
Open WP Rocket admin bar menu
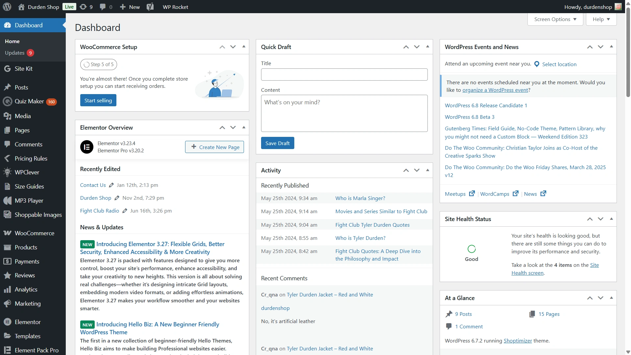175,7
